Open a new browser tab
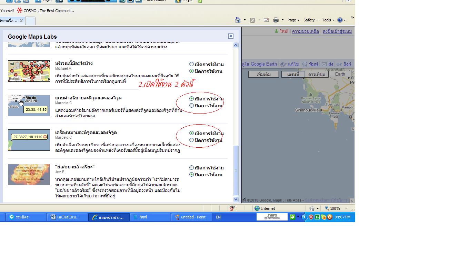Image resolution: width=469 pixels, height=265 pixels. coord(30,21)
